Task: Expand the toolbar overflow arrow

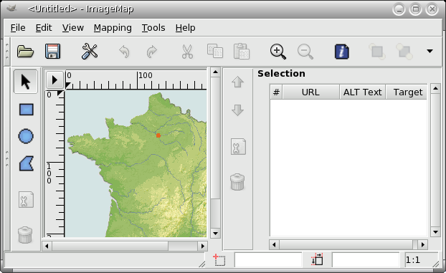Action: coord(430,51)
